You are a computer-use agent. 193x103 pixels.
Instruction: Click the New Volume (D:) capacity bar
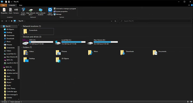point(106,42)
